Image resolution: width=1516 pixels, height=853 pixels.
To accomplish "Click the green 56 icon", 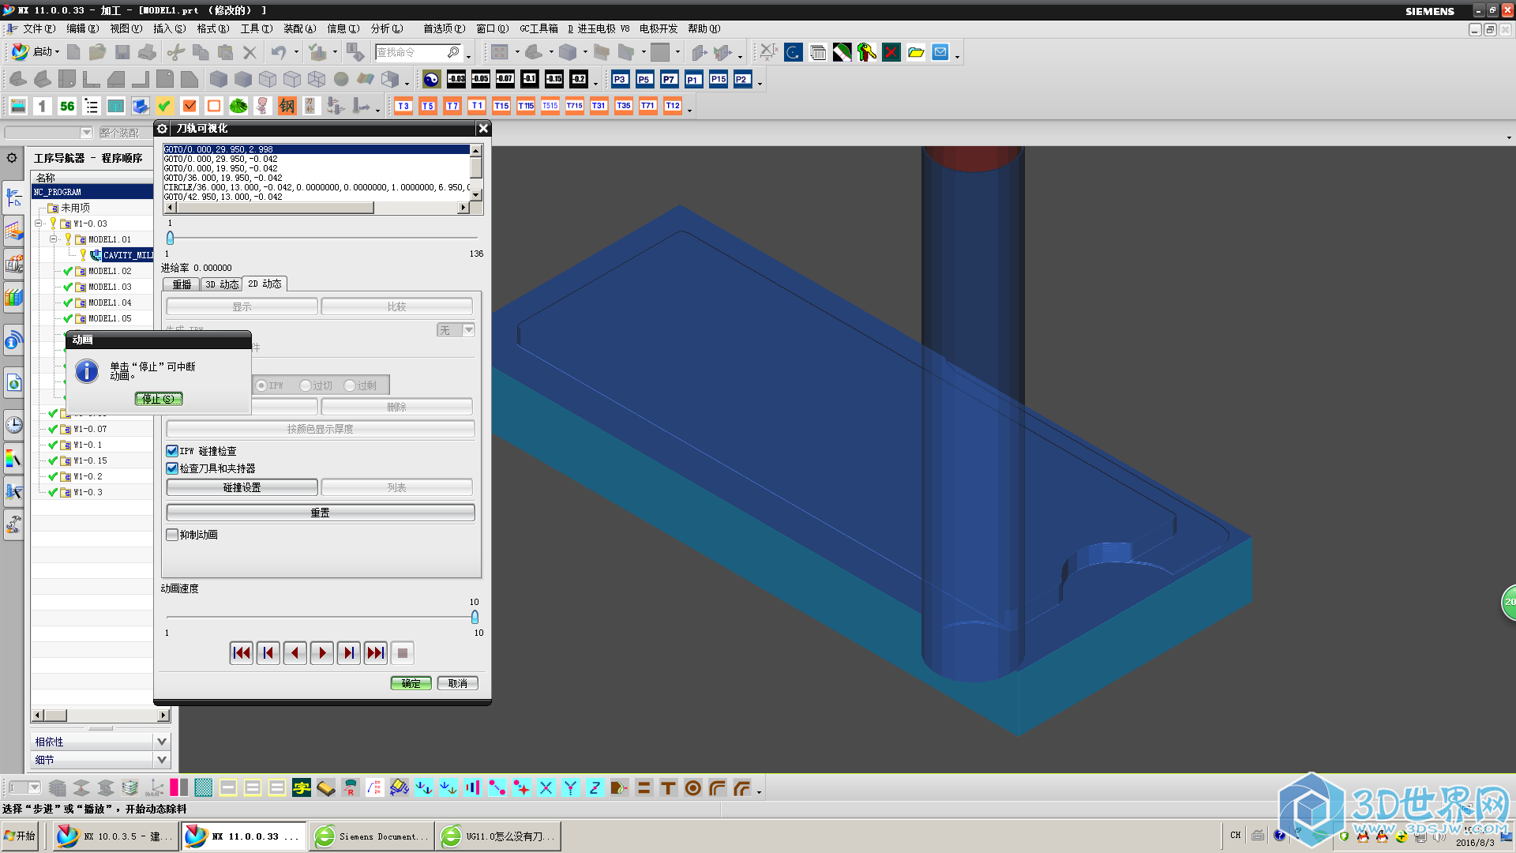I will tap(67, 106).
